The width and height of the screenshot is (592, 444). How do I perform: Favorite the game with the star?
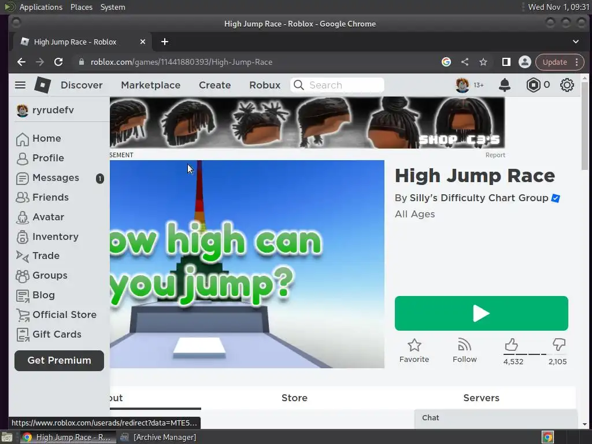[x=414, y=351]
